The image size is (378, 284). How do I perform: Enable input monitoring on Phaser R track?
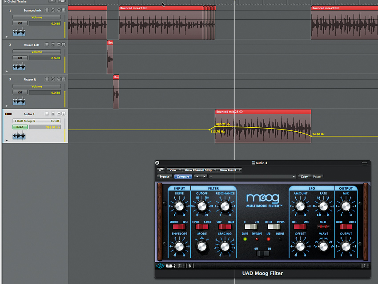tap(47, 79)
